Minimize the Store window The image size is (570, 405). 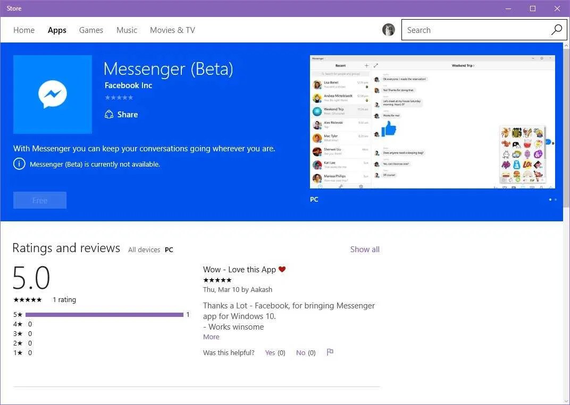click(x=508, y=8)
